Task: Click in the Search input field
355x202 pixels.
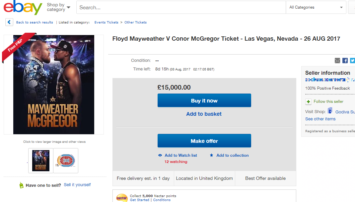Action: [x=181, y=7]
